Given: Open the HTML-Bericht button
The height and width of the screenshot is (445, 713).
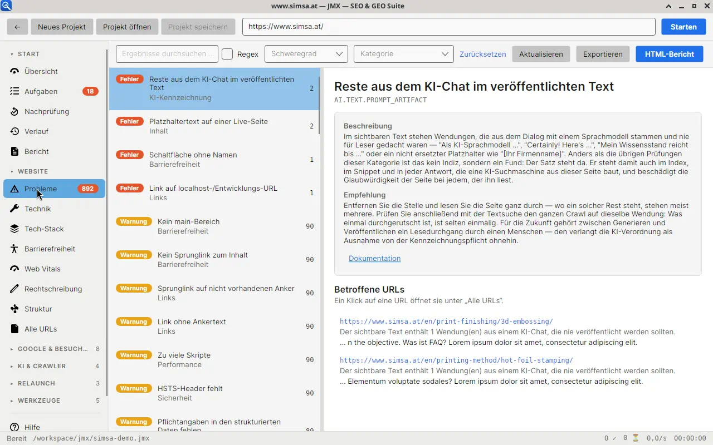Looking at the screenshot, I should [x=670, y=54].
